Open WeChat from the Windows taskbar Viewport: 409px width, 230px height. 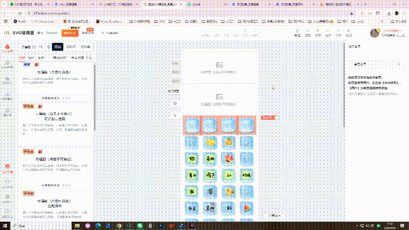click(140, 226)
